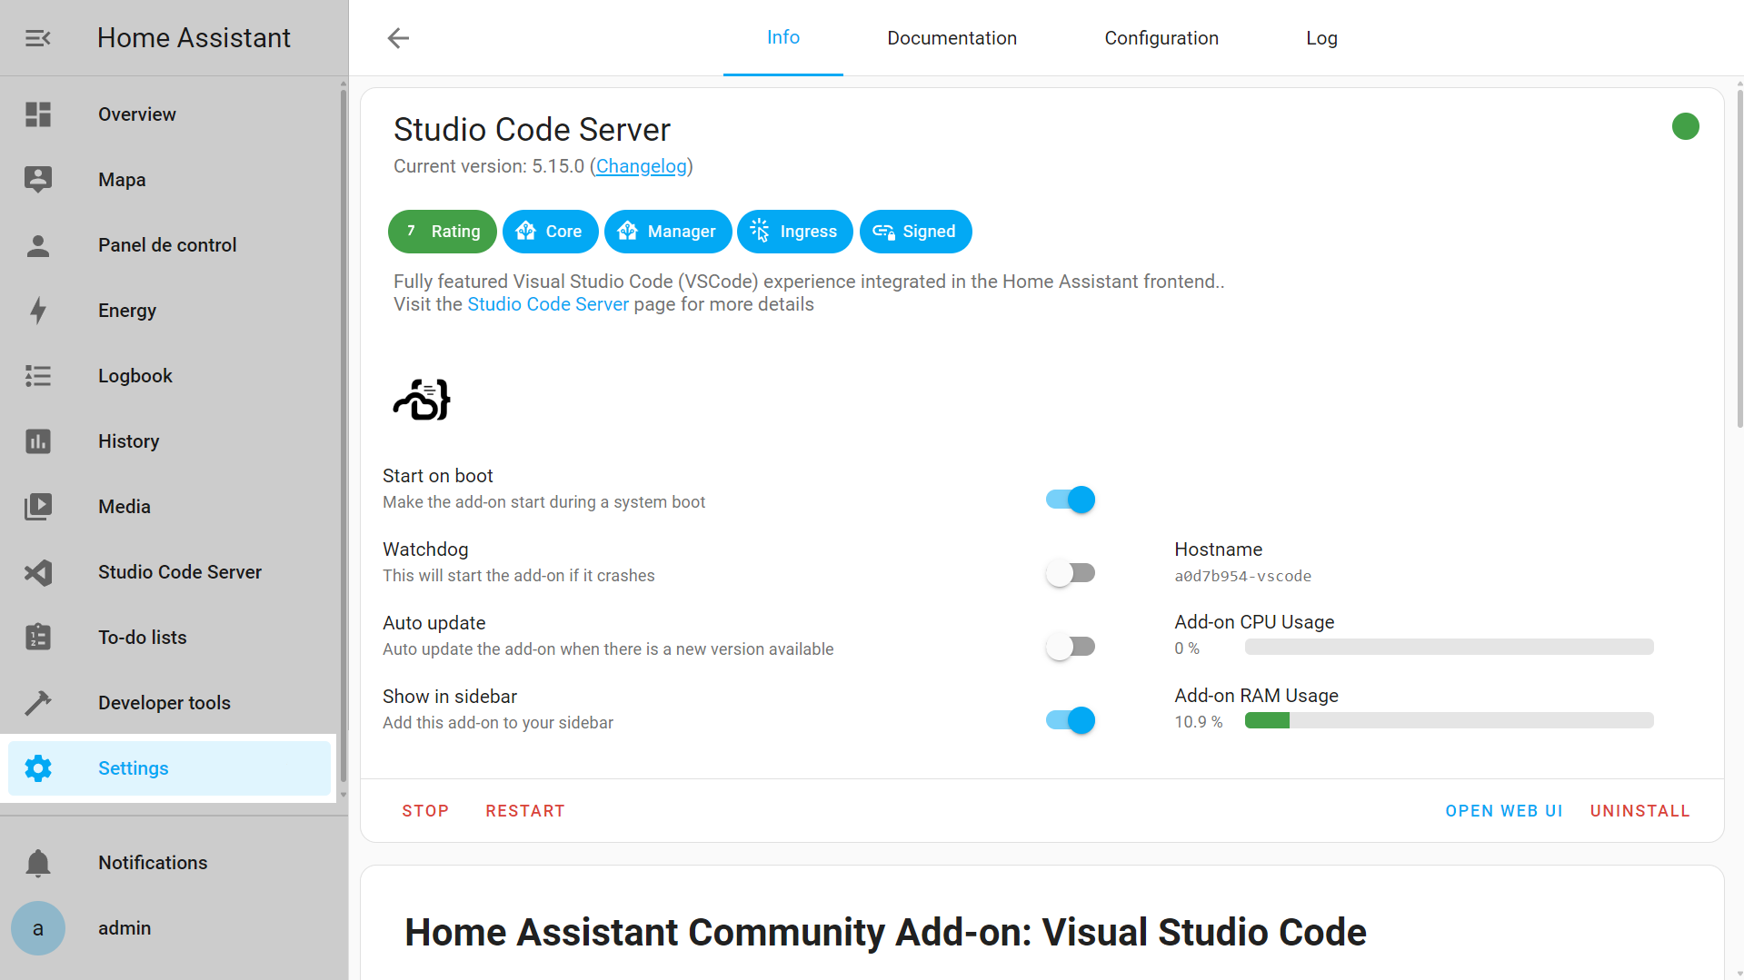Click the Energy lightning bolt icon
The height and width of the screenshot is (980, 1744).
(x=37, y=311)
